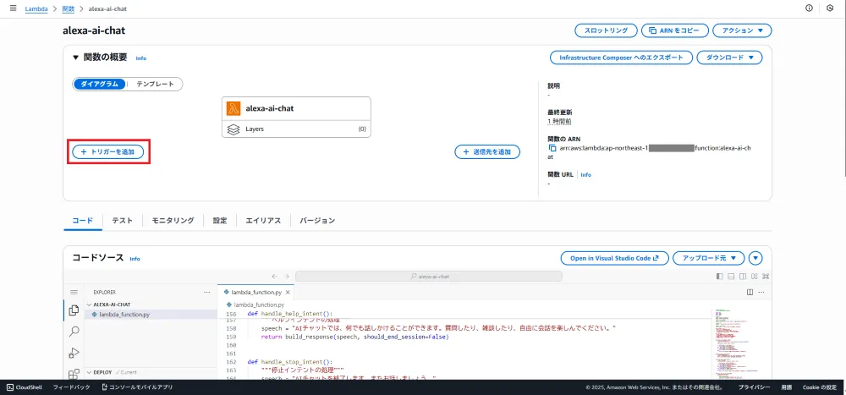
Task: Open the Explorer files icon in activity bar
Action: pos(74,310)
